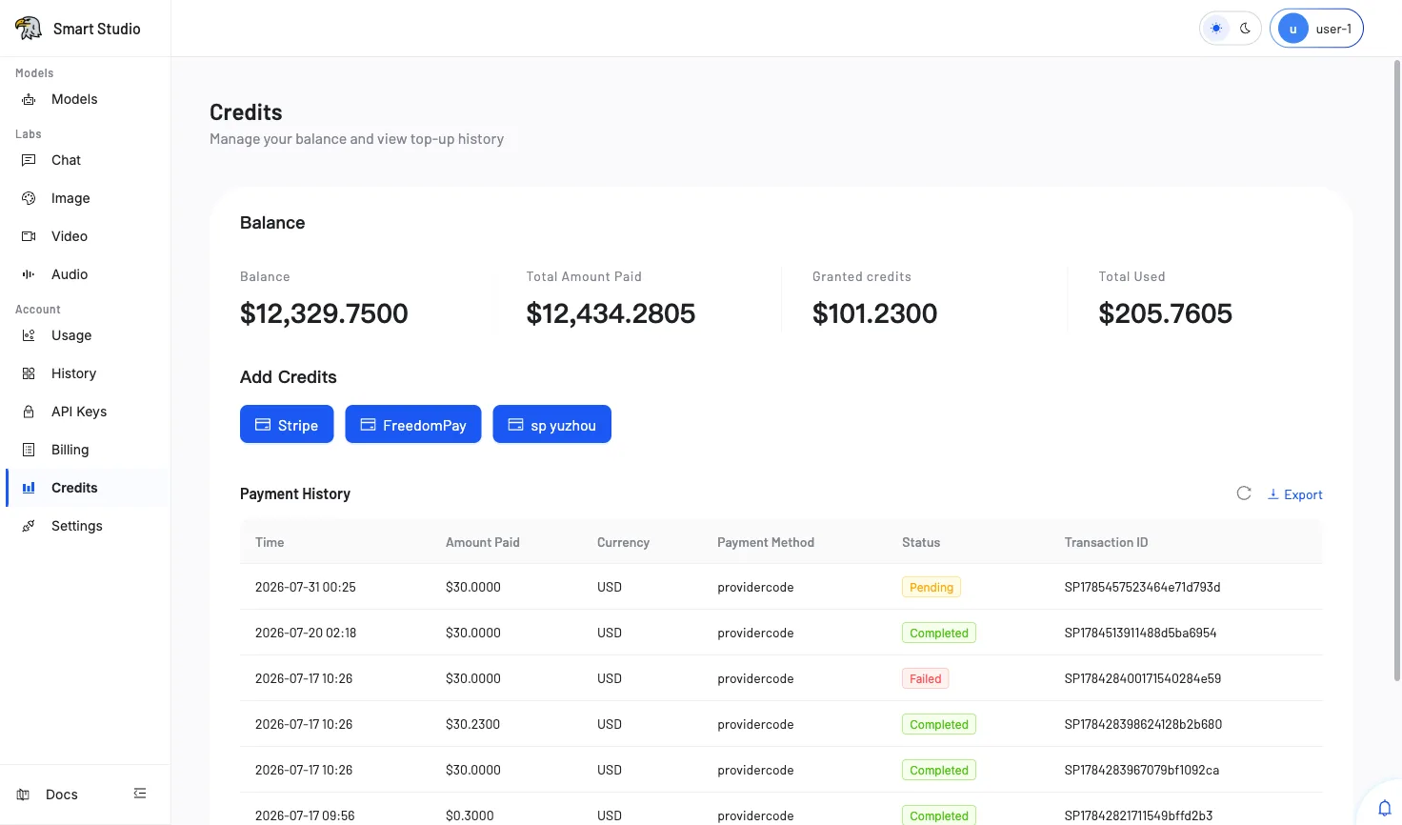Click the Credits bar-chart icon in sidebar

pos(29,488)
